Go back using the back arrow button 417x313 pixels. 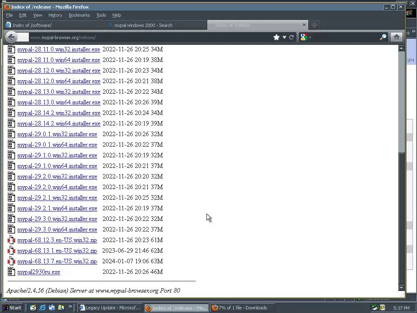click(x=11, y=37)
